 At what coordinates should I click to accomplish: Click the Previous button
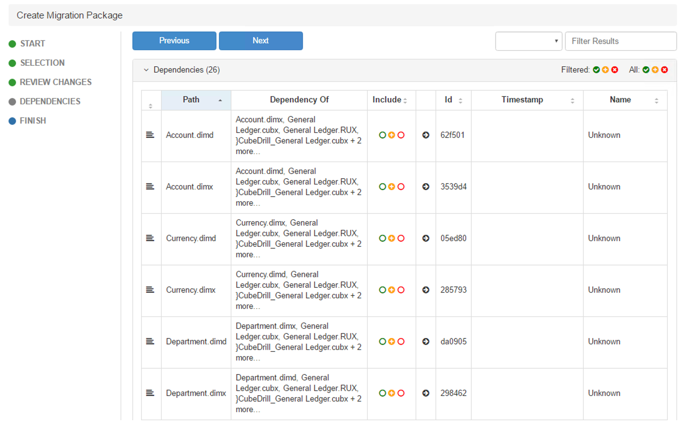point(174,41)
